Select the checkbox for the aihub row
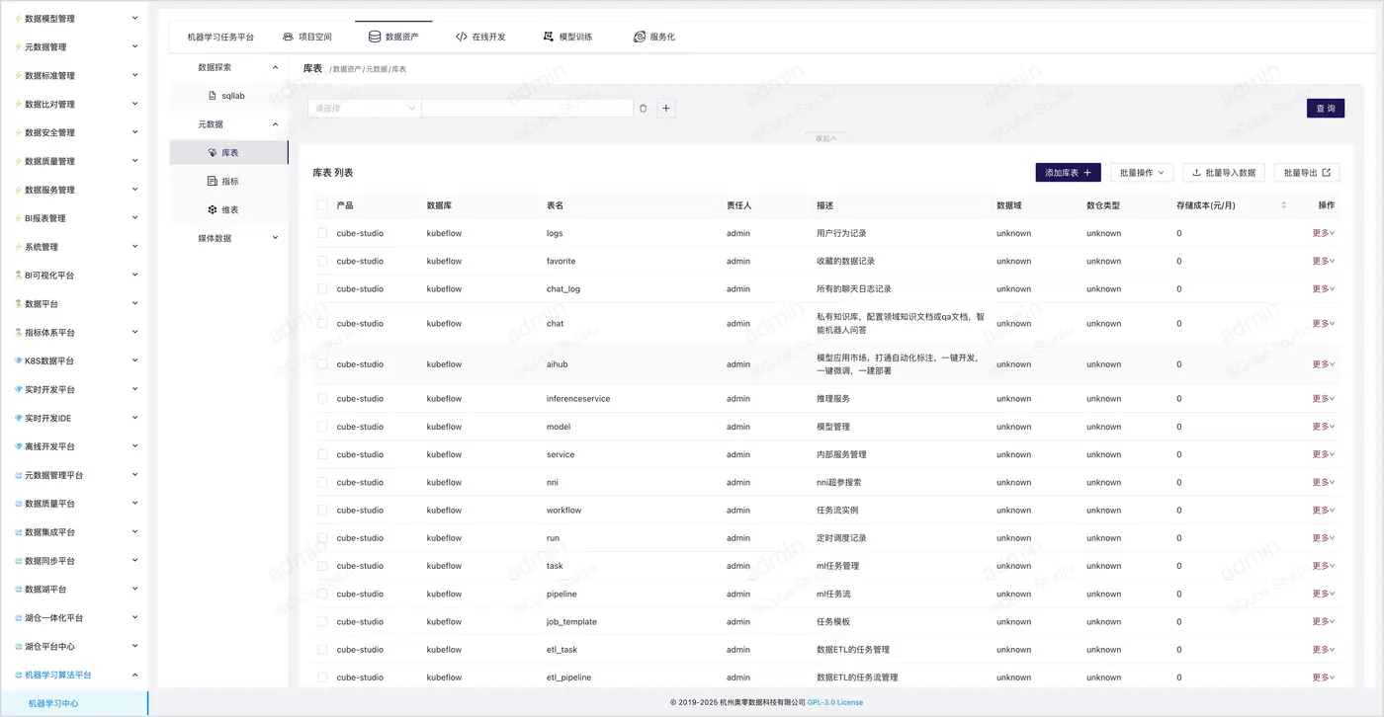 pyautogui.click(x=322, y=364)
